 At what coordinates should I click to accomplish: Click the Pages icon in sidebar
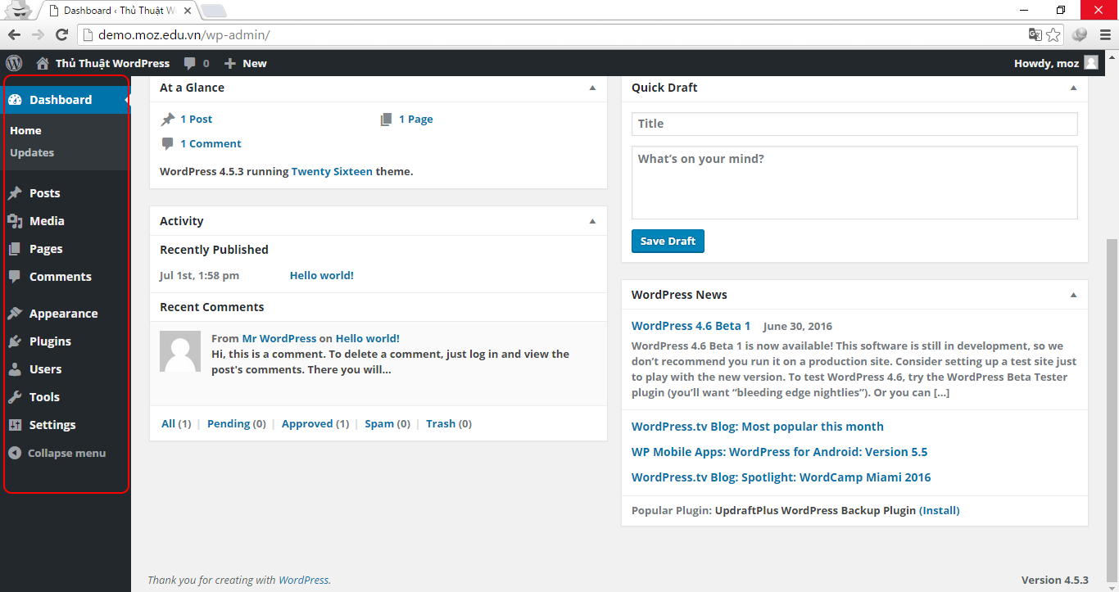pyautogui.click(x=15, y=249)
